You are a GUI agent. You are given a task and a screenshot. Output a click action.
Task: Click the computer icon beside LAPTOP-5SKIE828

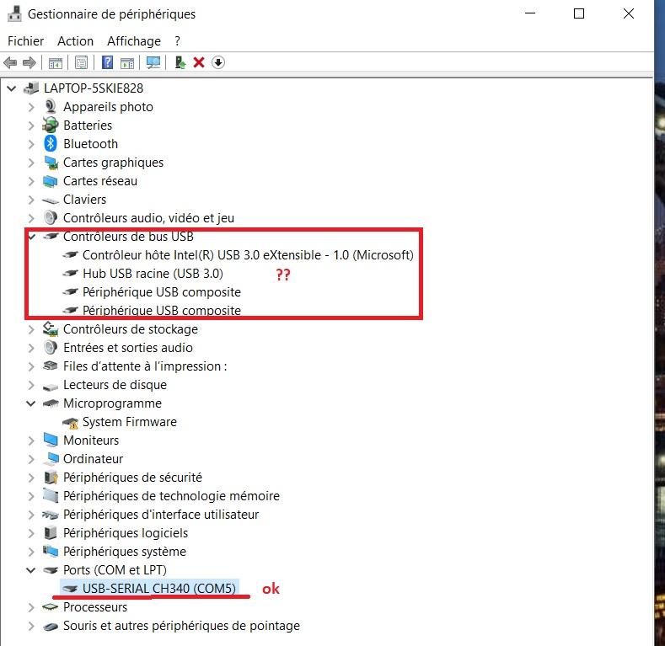click(x=31, y=88)
